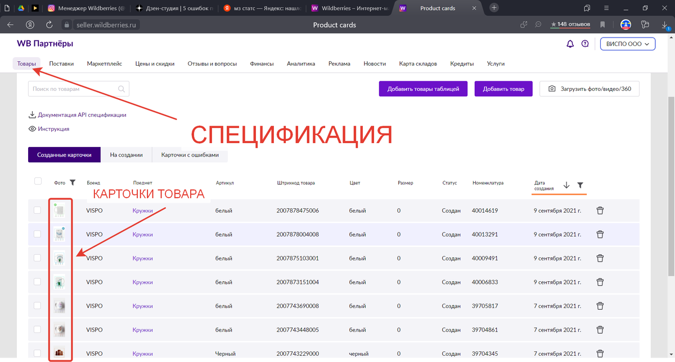
Task: Delete product card 40014619 with trash icon
Action: [x=600, y=210]
